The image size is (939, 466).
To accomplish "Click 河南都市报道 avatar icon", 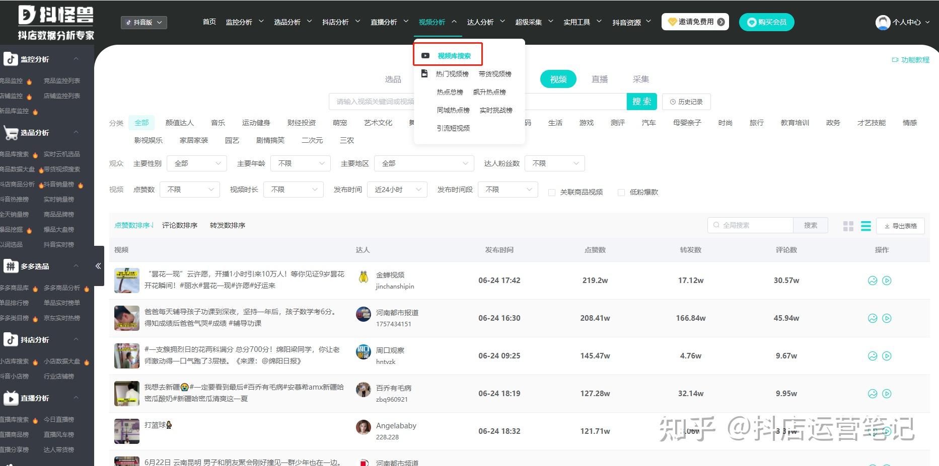I will 364,314.
